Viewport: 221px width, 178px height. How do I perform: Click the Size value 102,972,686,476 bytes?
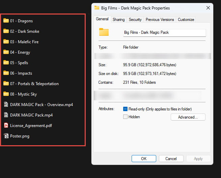pyautogui.click(x=149, y=65)
